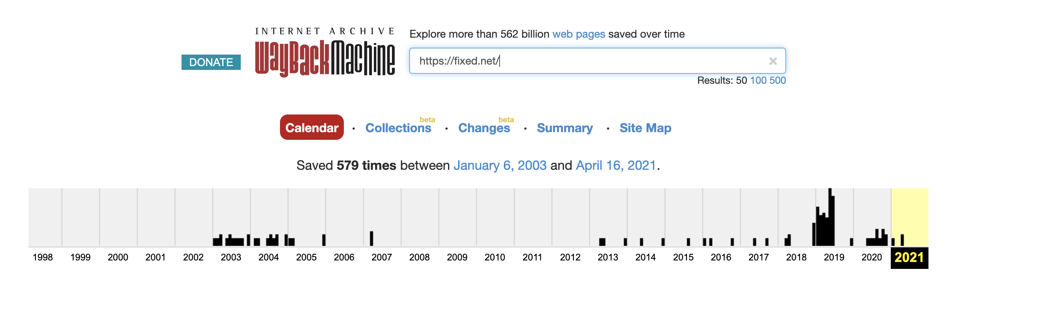Screen dimensions: 1040x315
Task: Select year 2019 on the timeline
Action: tap(834, 257)
